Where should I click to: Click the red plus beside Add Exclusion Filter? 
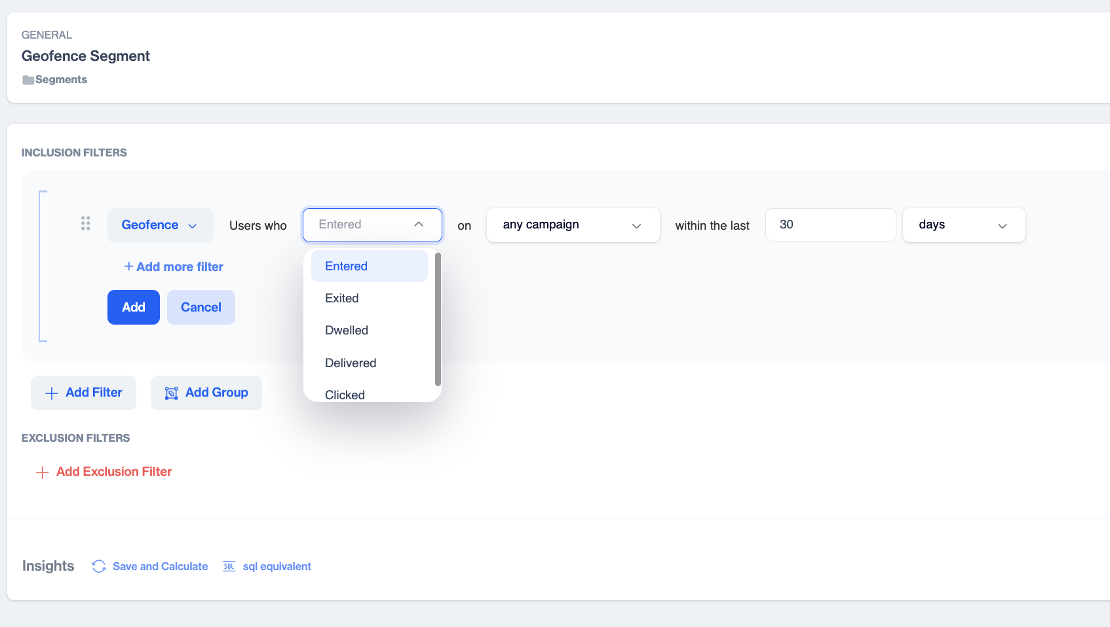[42, 473]
